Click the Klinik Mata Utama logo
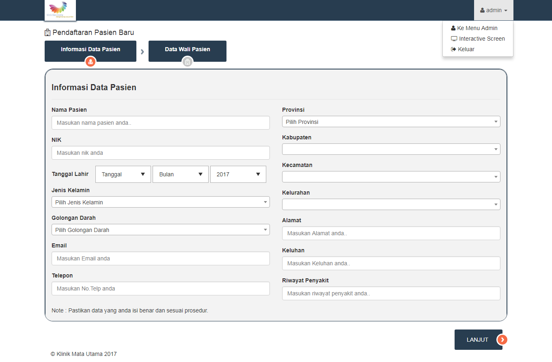Viewport: 552px width, 362px height. 60,10
